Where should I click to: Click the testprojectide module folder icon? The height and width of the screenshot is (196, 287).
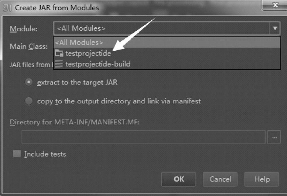(59, 53)
